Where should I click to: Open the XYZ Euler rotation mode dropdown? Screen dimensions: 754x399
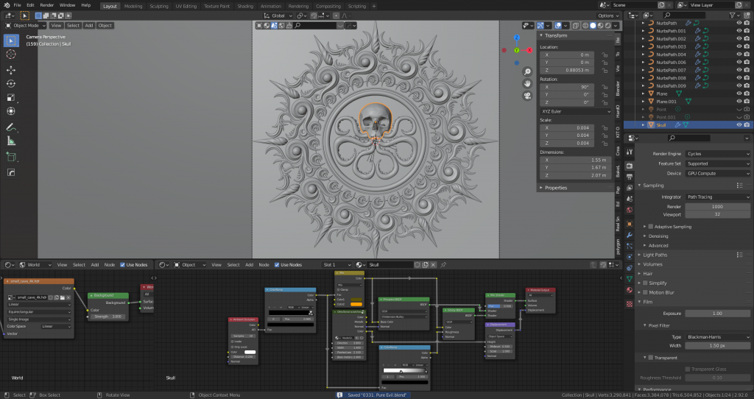coord(575,111)
